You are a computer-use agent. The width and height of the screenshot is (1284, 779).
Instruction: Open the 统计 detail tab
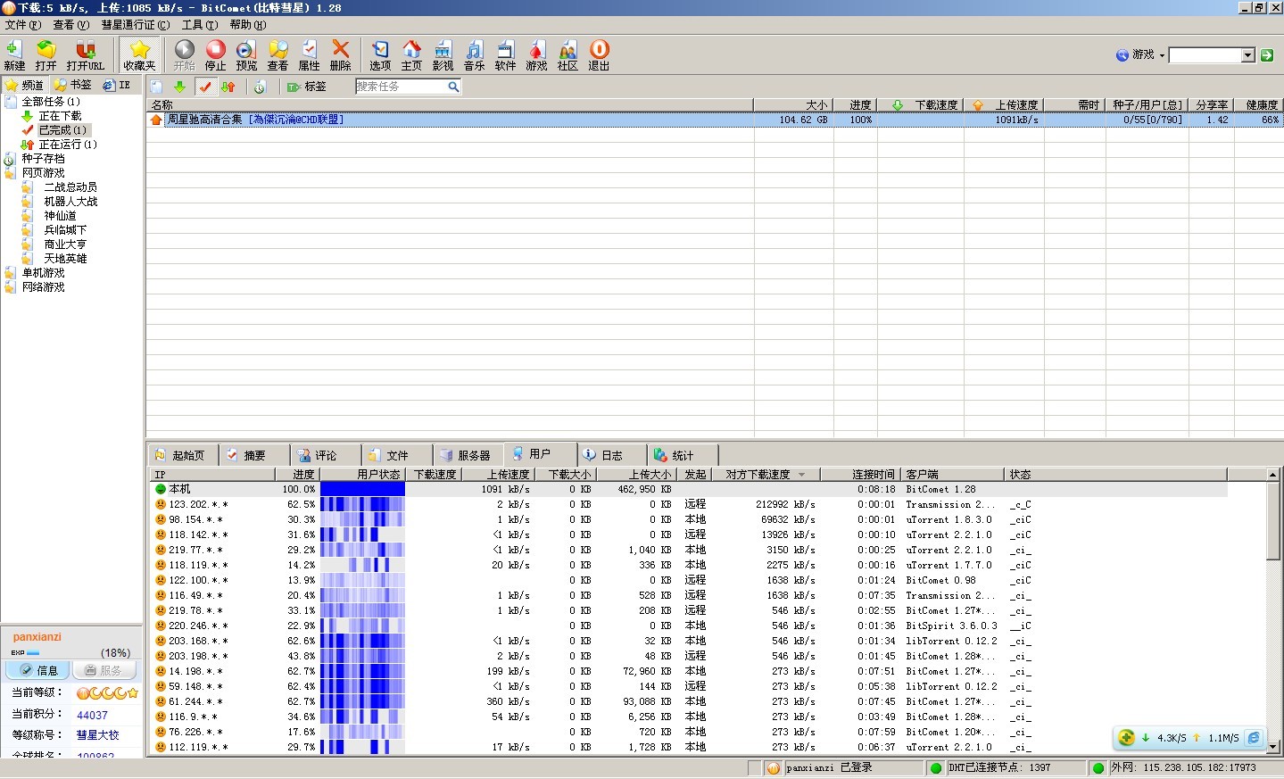tap(682, 455)
